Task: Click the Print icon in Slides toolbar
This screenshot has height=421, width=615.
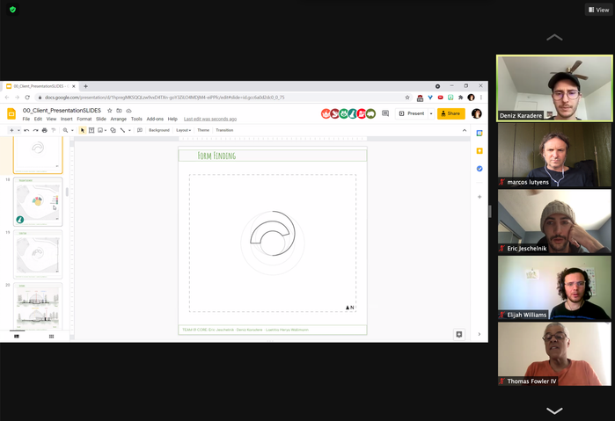Action: tap(44, 130)
